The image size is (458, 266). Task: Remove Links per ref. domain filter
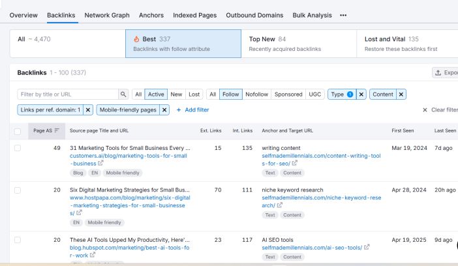tap(88, 110)
